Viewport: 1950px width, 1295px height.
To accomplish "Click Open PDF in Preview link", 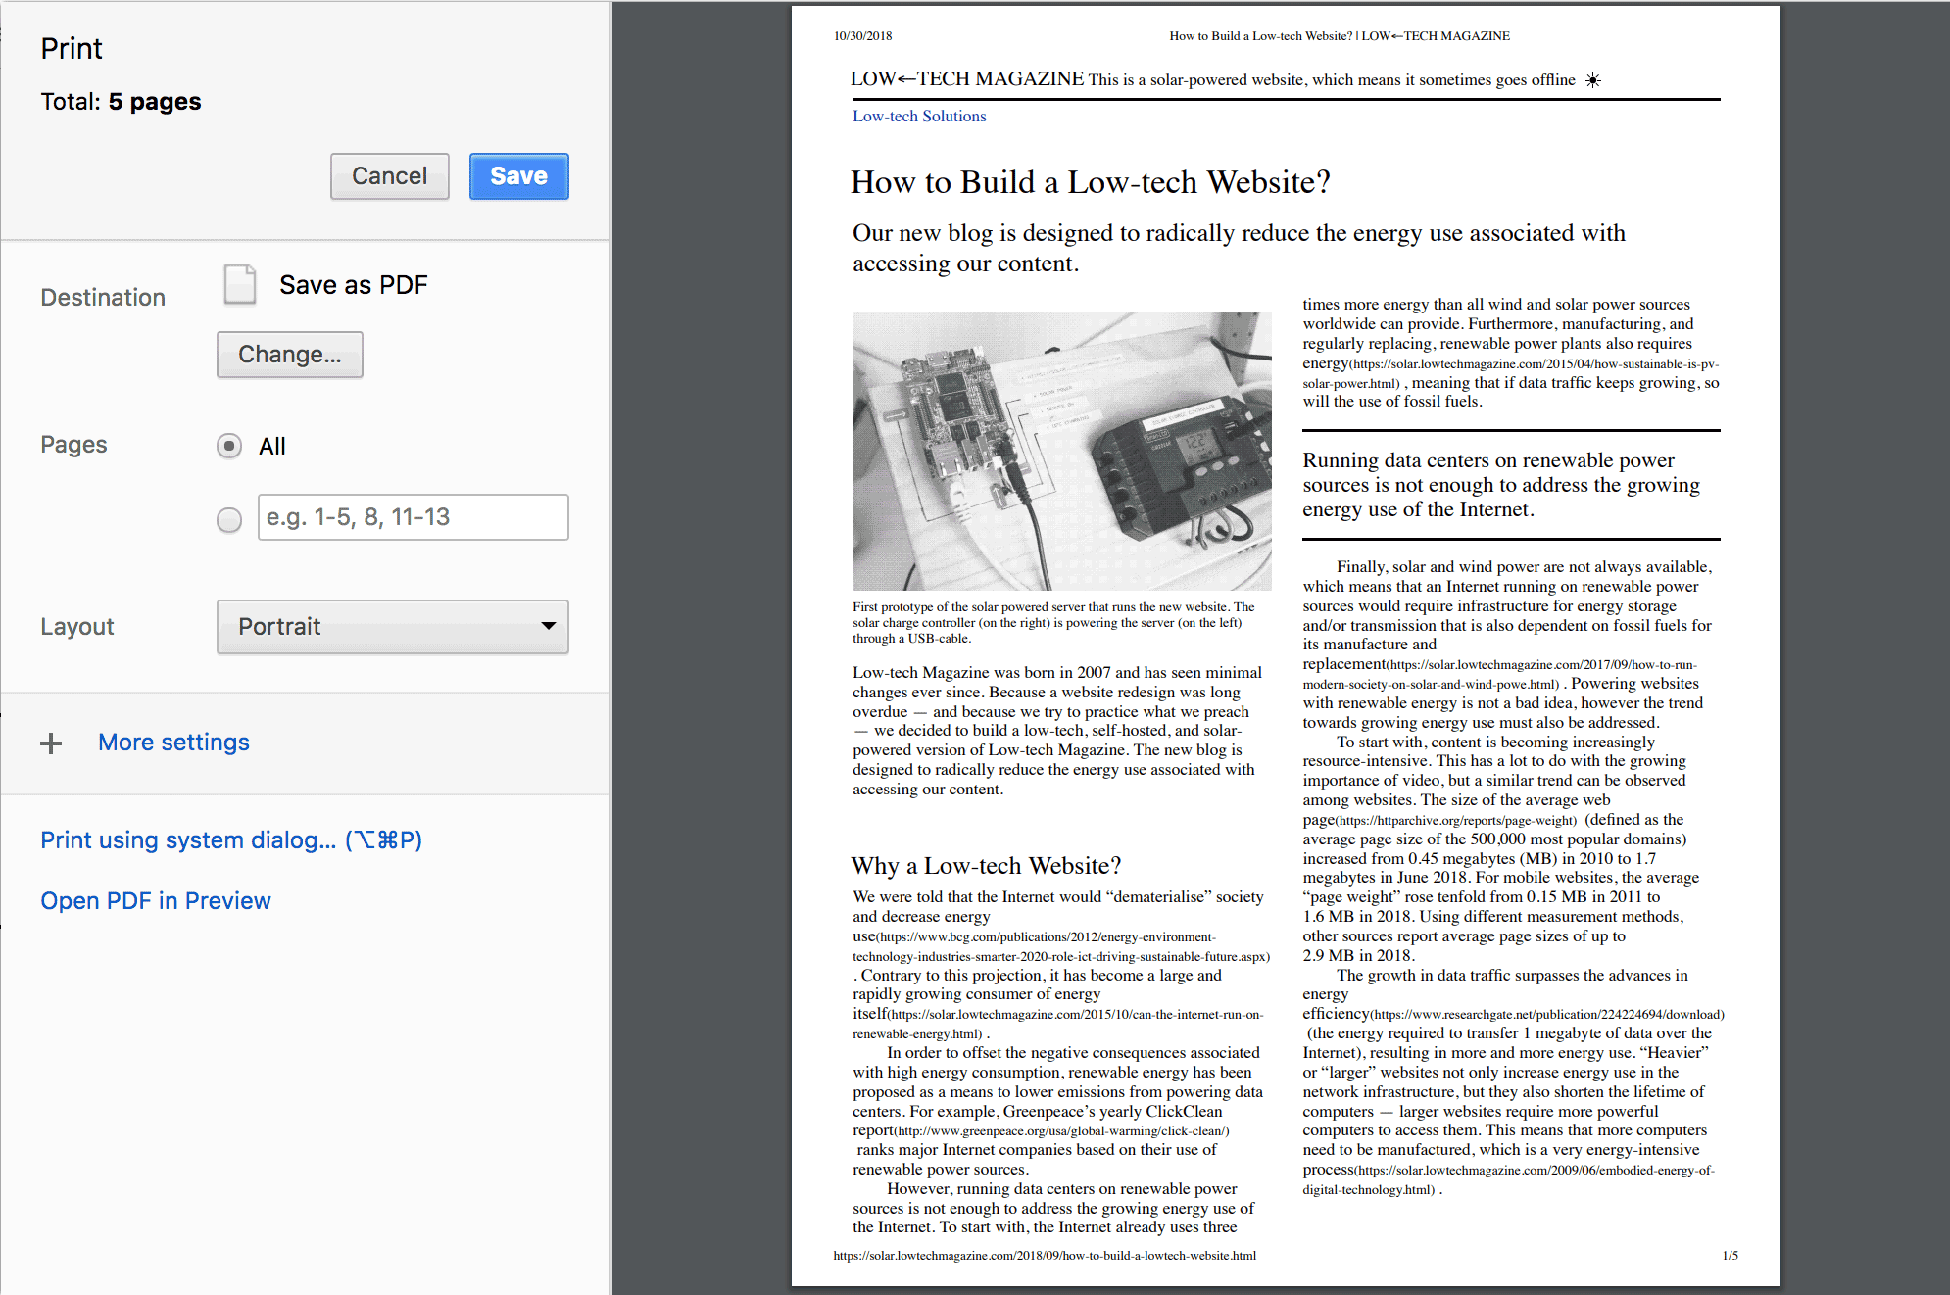I will click(156, 901).
